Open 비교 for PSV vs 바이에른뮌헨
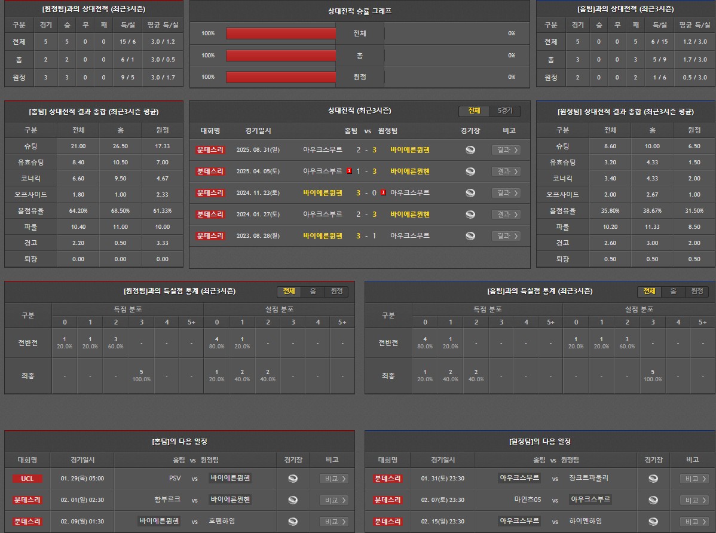This screenshot has width=716, height=533. (333, 479)
